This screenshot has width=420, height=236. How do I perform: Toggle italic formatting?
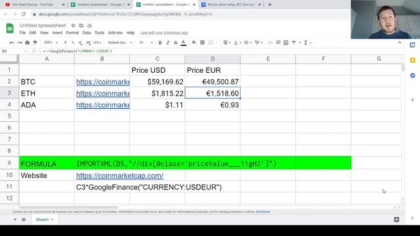coord(168,43)
